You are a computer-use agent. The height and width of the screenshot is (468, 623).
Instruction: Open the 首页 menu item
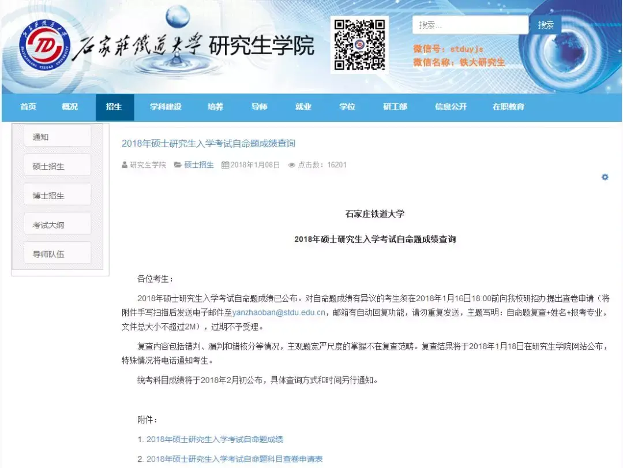(27, 107)
